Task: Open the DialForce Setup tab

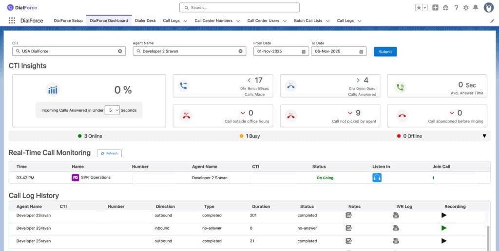Action: point(68,20)
